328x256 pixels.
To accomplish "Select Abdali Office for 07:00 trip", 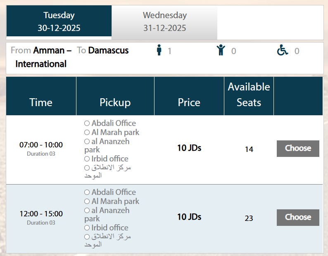I will point(87,123).
